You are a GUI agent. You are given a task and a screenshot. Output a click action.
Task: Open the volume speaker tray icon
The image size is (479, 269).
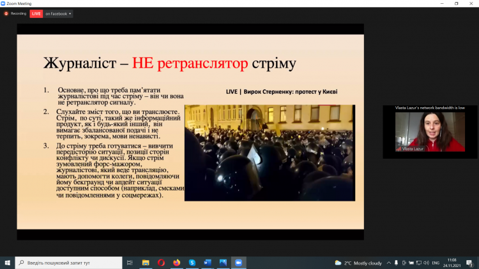(426, 263)
